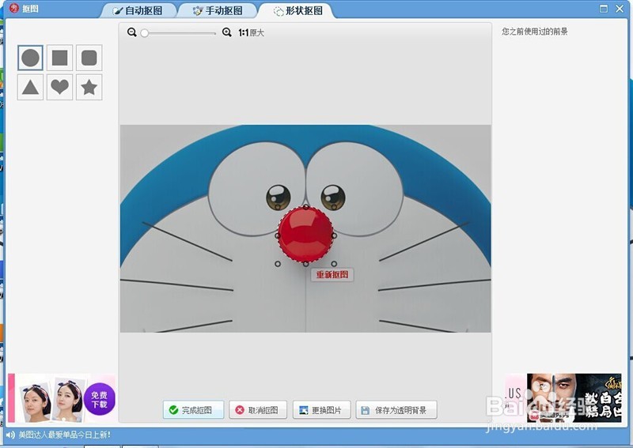The width and height of the screenshot is (633, 448).
Task: Select the square shape cutout
Action: click(x=60, y=58)
